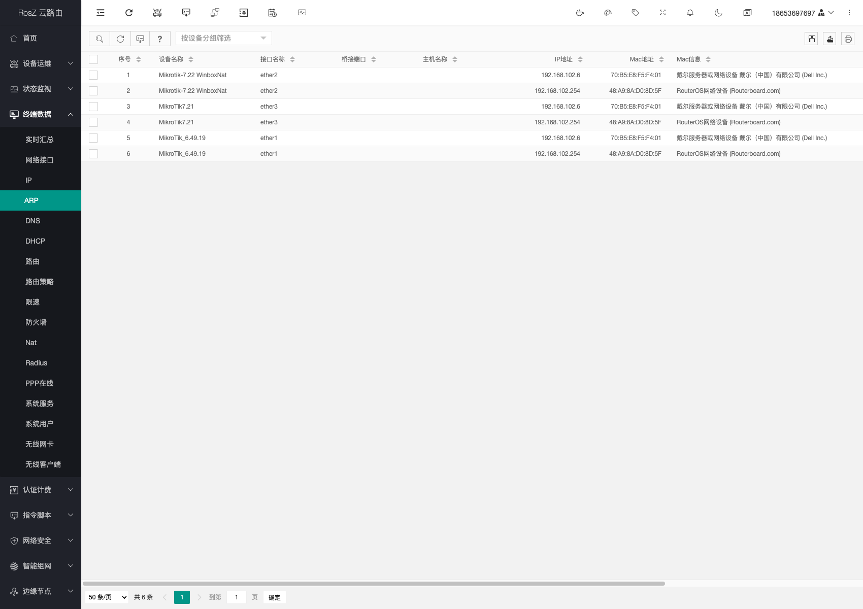
Task: Sort by IP地址 column header
Action: pos(563,59)
